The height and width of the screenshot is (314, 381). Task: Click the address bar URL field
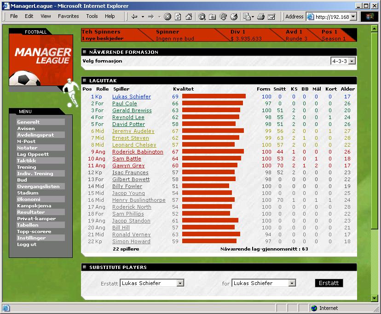(x=332, y=17)
